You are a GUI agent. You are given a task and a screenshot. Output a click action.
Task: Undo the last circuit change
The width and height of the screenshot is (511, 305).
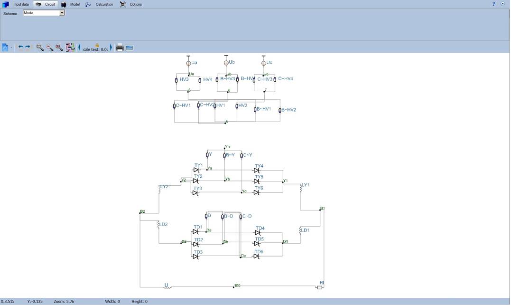(x=20, y=48)
